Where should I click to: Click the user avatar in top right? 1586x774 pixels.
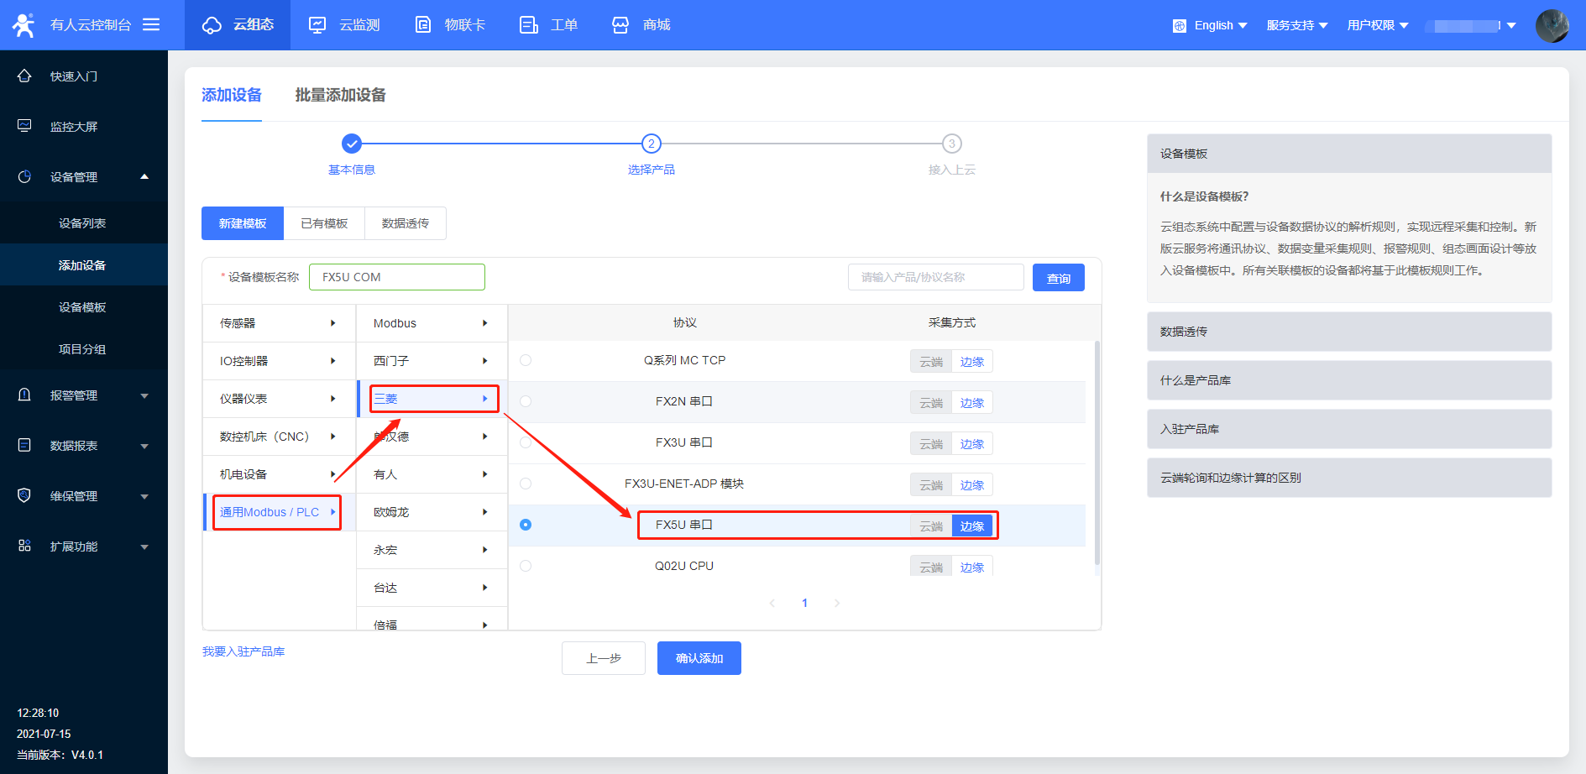(x=1552, y=25)
